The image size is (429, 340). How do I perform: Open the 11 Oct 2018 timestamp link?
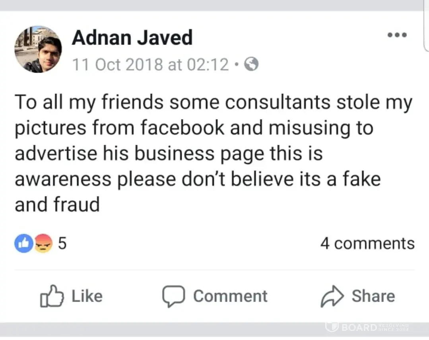(x=150, y=64)
